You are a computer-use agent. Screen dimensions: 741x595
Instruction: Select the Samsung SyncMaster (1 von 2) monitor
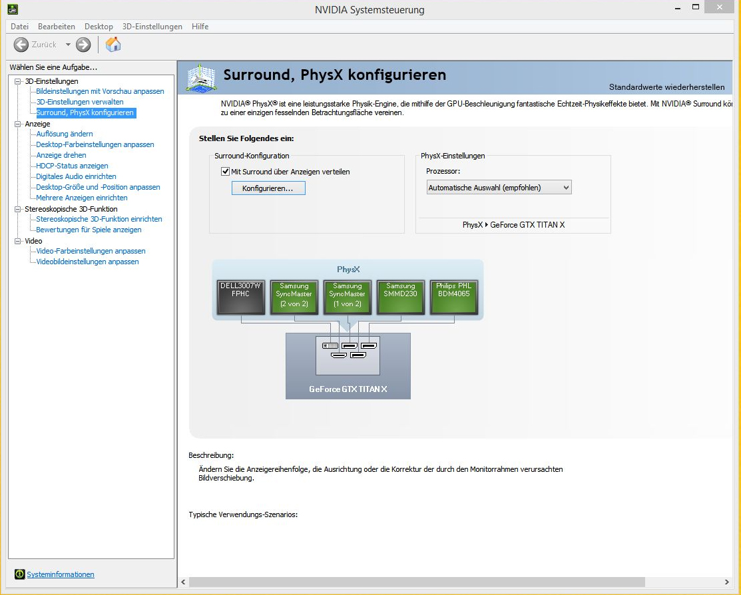pyautogui.click(x=348, y=297)
